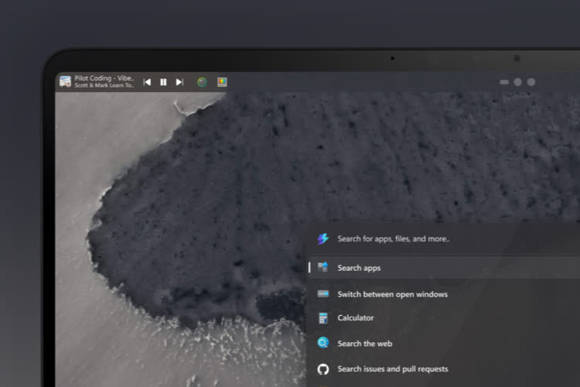
Task: Select the Search apps entry
Action: (359, 268)
